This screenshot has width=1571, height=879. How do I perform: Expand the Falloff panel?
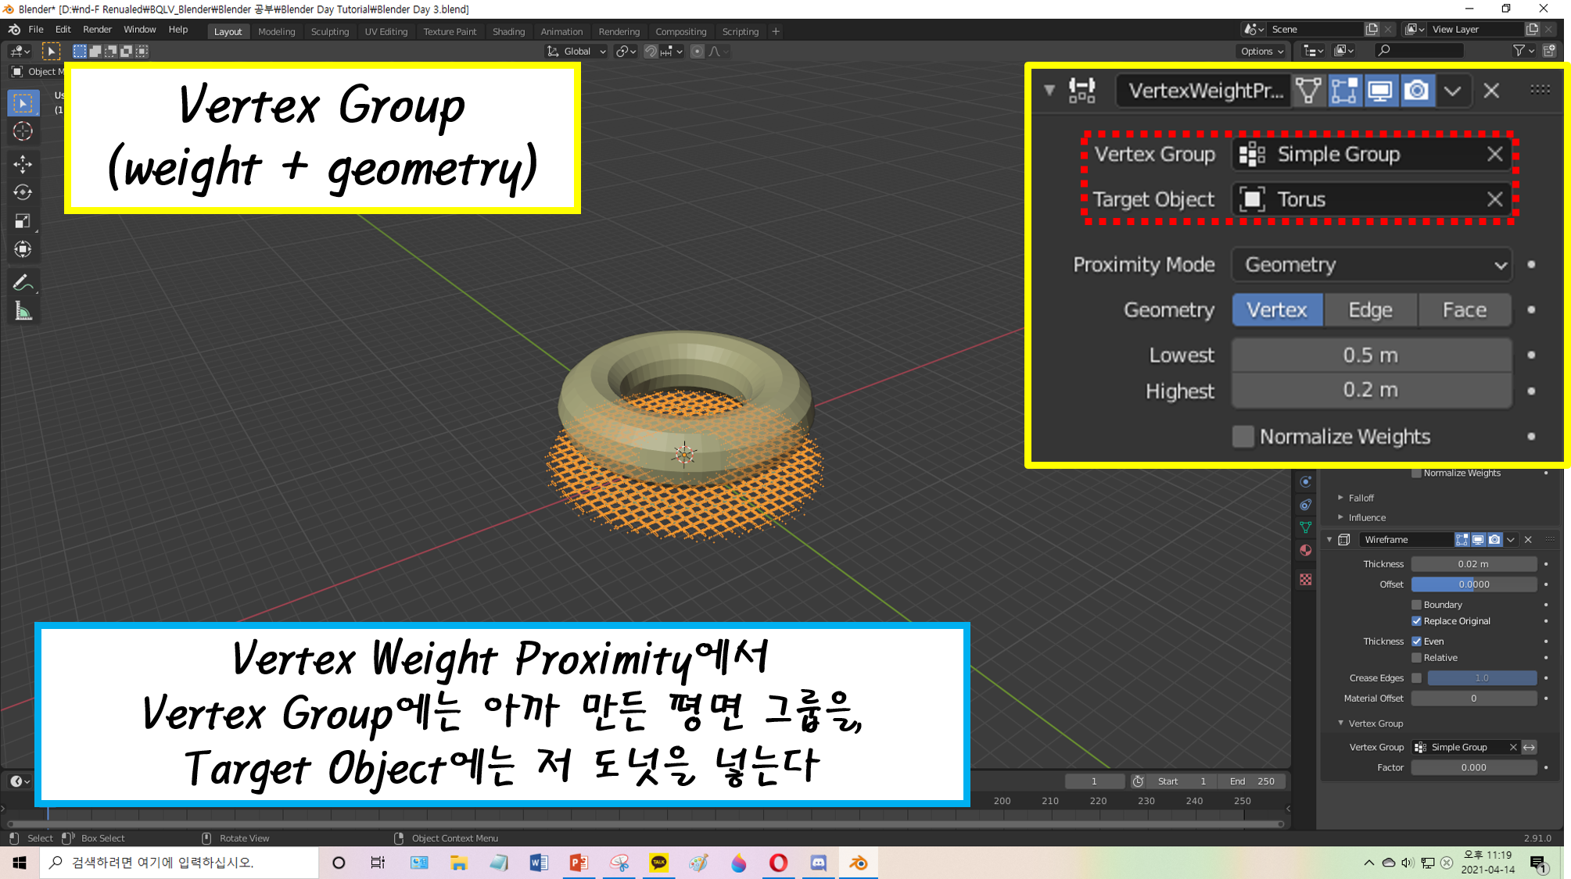point(1361,498)
